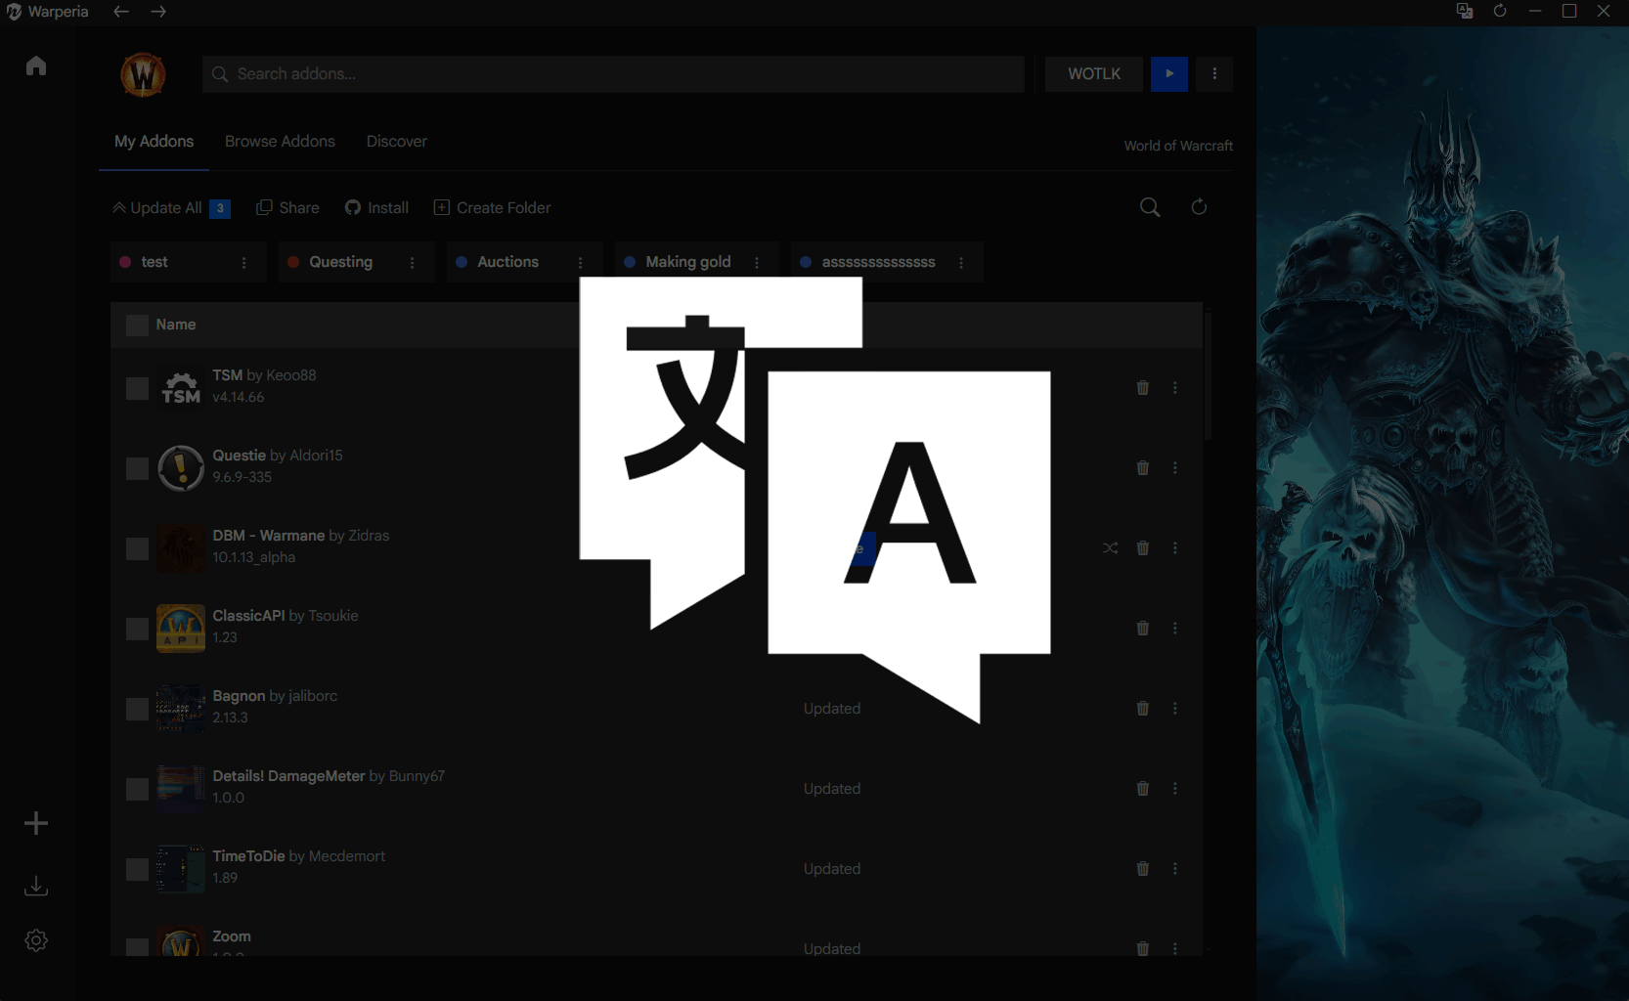The height and width of the screenshot is (1001, 1629).
Task: Delete DBM - Warmane with the trash icon
Action: point(1143,548)
